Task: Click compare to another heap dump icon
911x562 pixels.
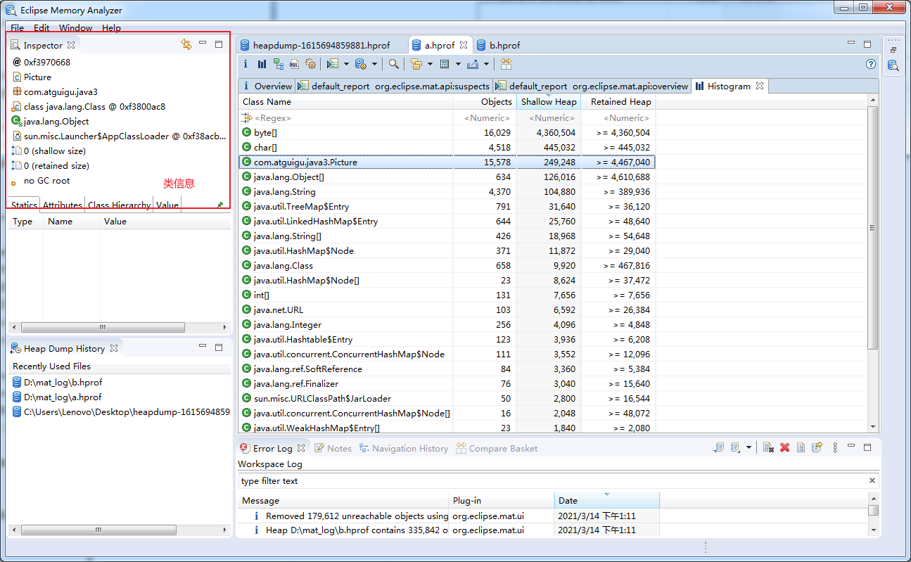Action: (506, 64)
